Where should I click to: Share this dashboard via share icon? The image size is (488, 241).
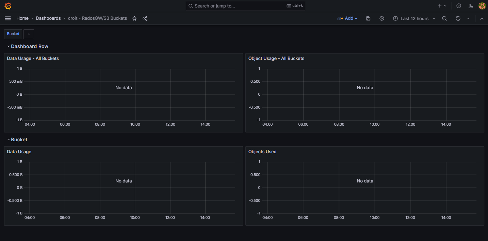145,18
